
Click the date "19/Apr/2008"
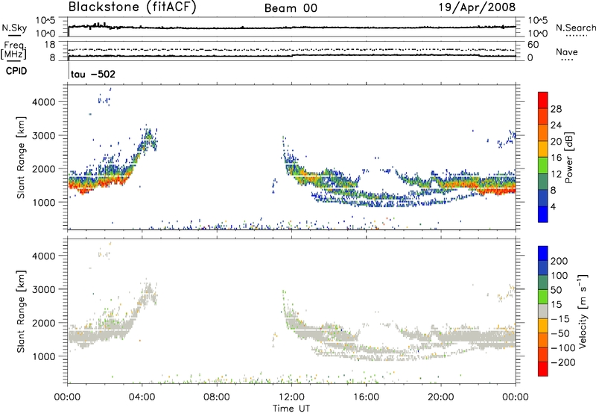pos(477,7)
